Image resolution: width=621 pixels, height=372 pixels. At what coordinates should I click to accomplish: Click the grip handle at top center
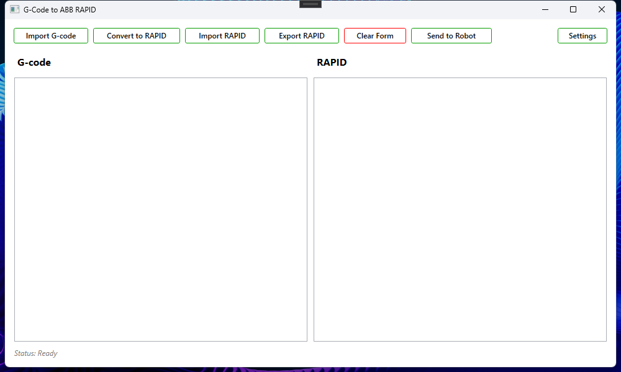click(x=310, y=4)
